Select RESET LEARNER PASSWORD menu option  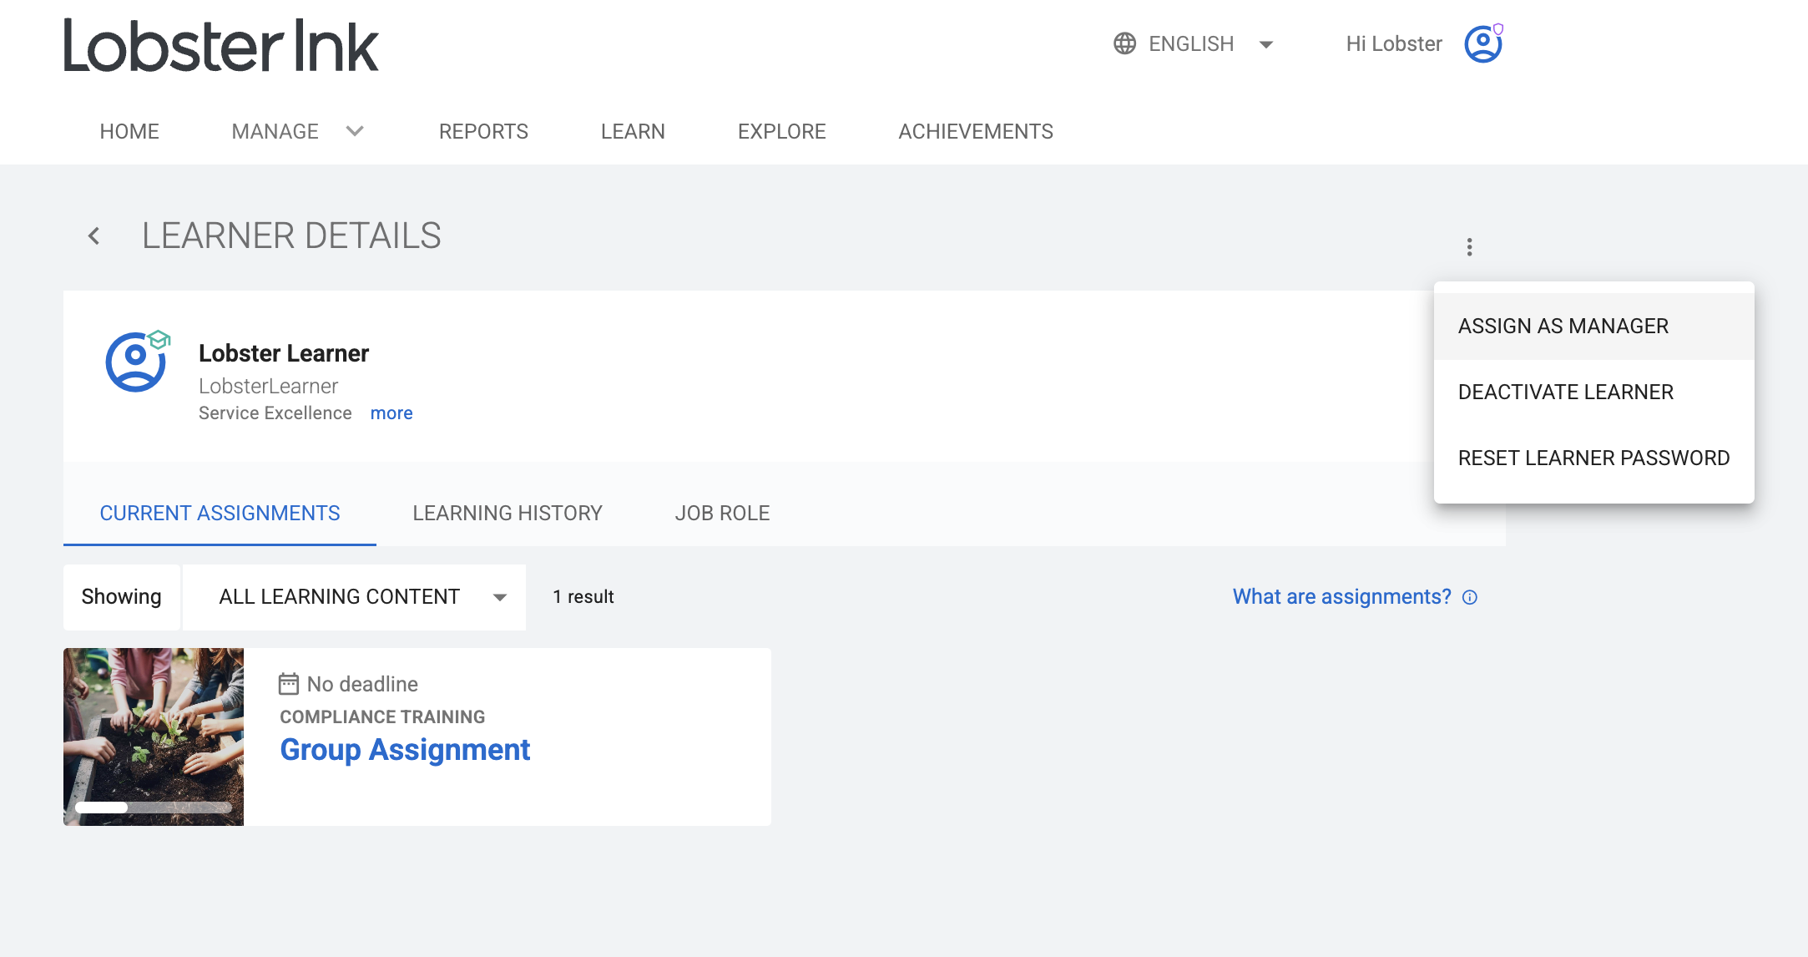point(1593,458)
